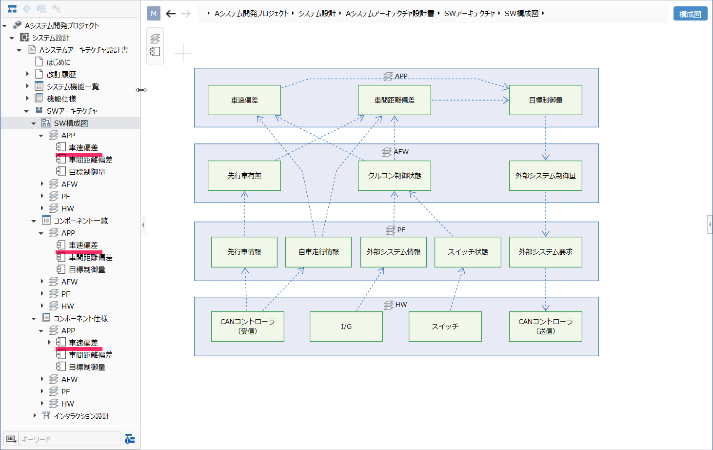Expand the システム機能一覧 node
Viewport: 713px width, 450px height.
[x=27, y=86]
